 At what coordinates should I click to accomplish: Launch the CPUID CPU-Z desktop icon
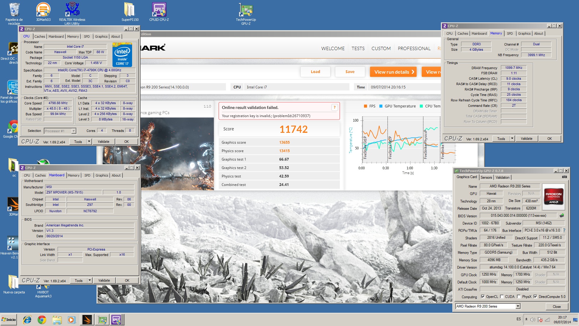[x=159, y=11]
